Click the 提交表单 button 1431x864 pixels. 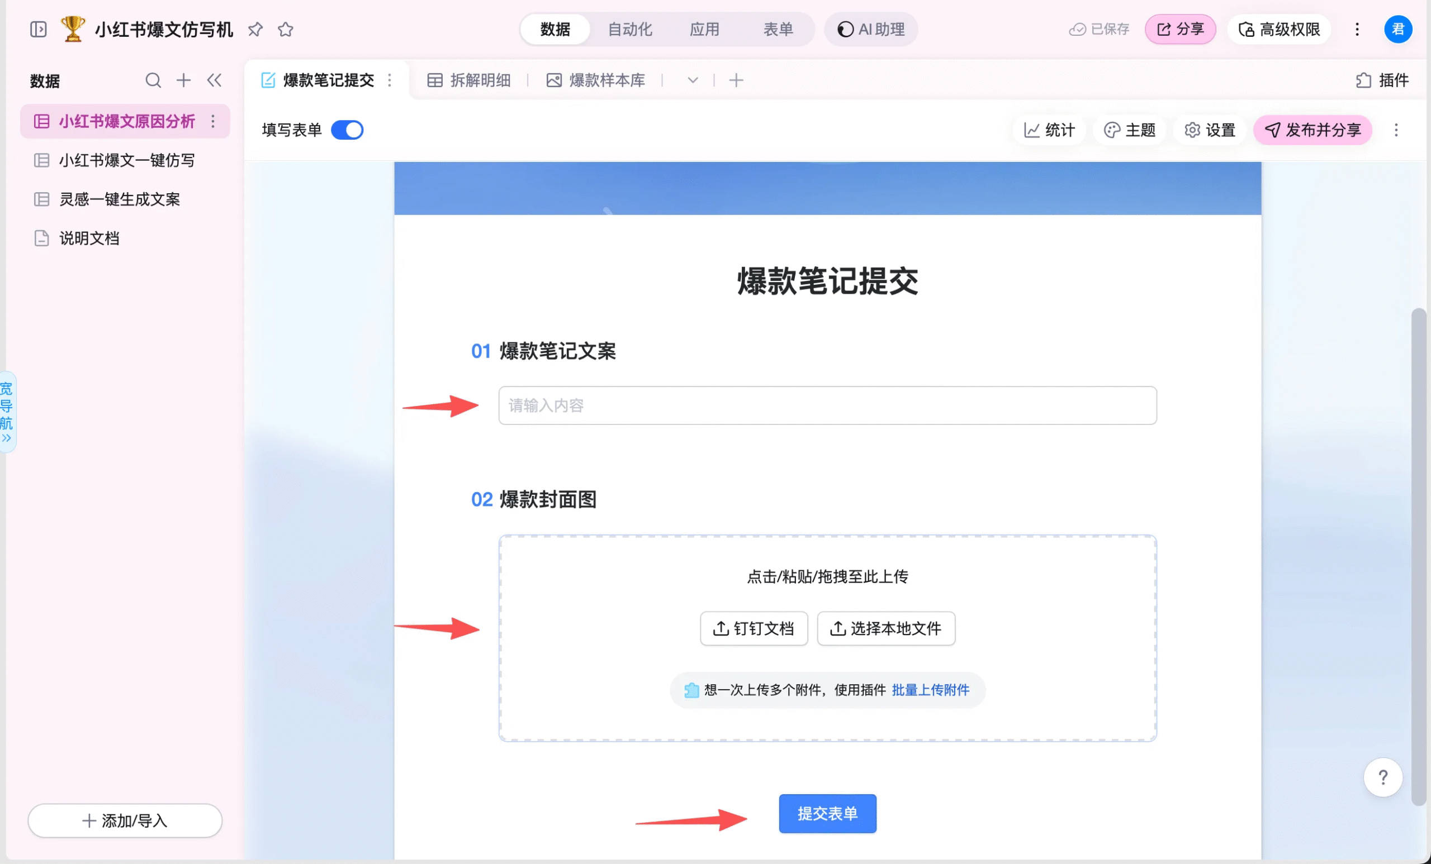pos(827,814)
